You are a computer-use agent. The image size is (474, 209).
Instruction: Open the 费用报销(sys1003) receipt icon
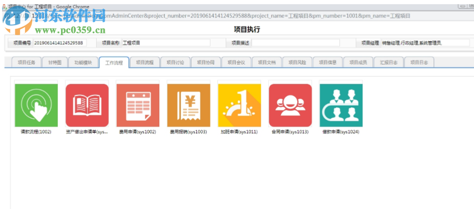[189, 105]
